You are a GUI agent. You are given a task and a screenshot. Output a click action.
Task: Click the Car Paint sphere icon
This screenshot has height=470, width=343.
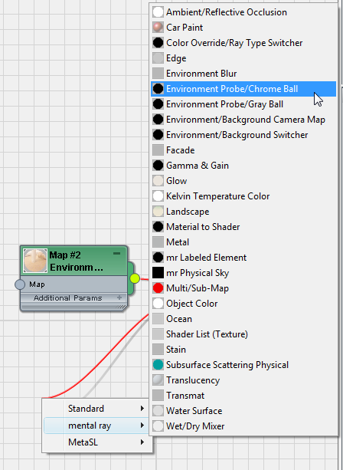point(158,28)
